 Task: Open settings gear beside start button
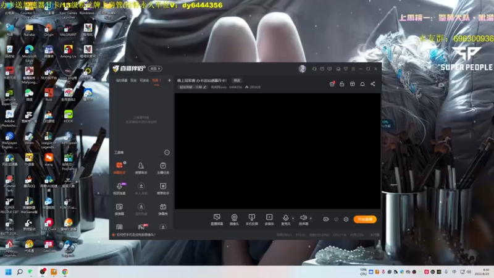(x=346, y=219)
